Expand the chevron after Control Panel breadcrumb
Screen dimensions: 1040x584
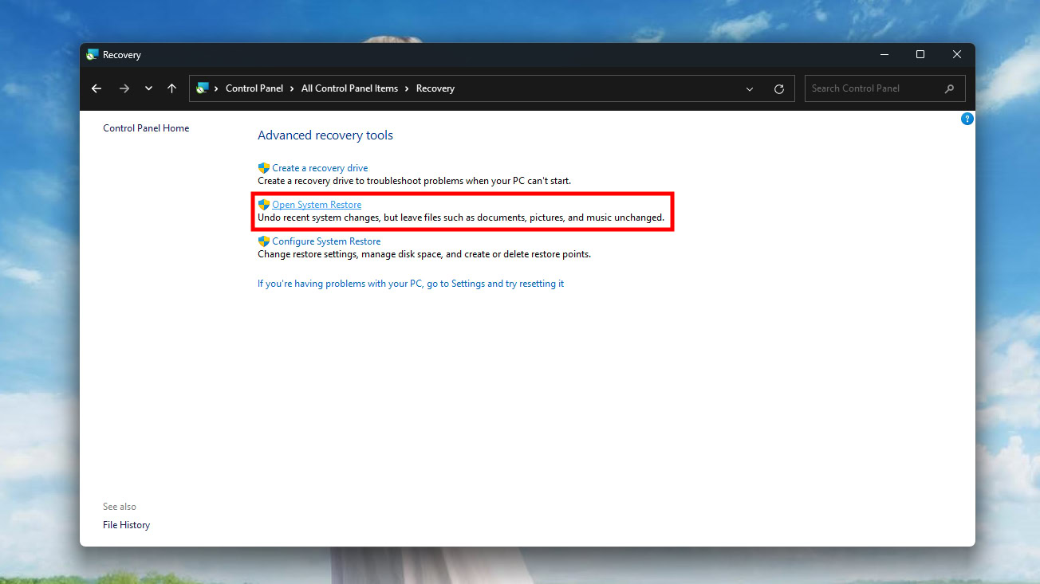[292, 88]
